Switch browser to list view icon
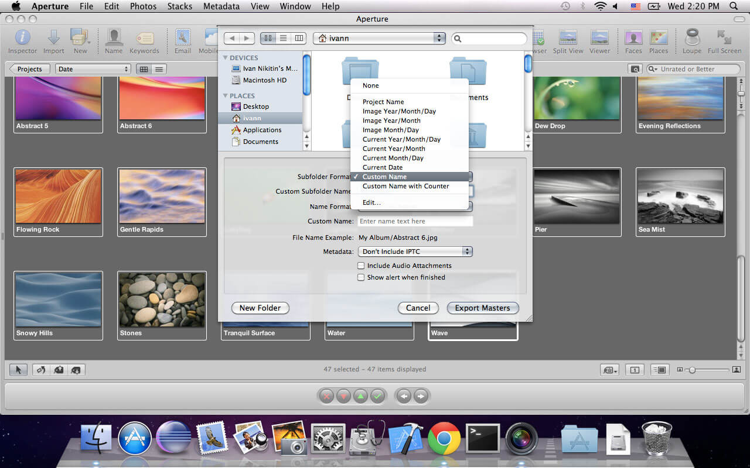The width and height of the screenshot is (750, 468). pos(159,69)
